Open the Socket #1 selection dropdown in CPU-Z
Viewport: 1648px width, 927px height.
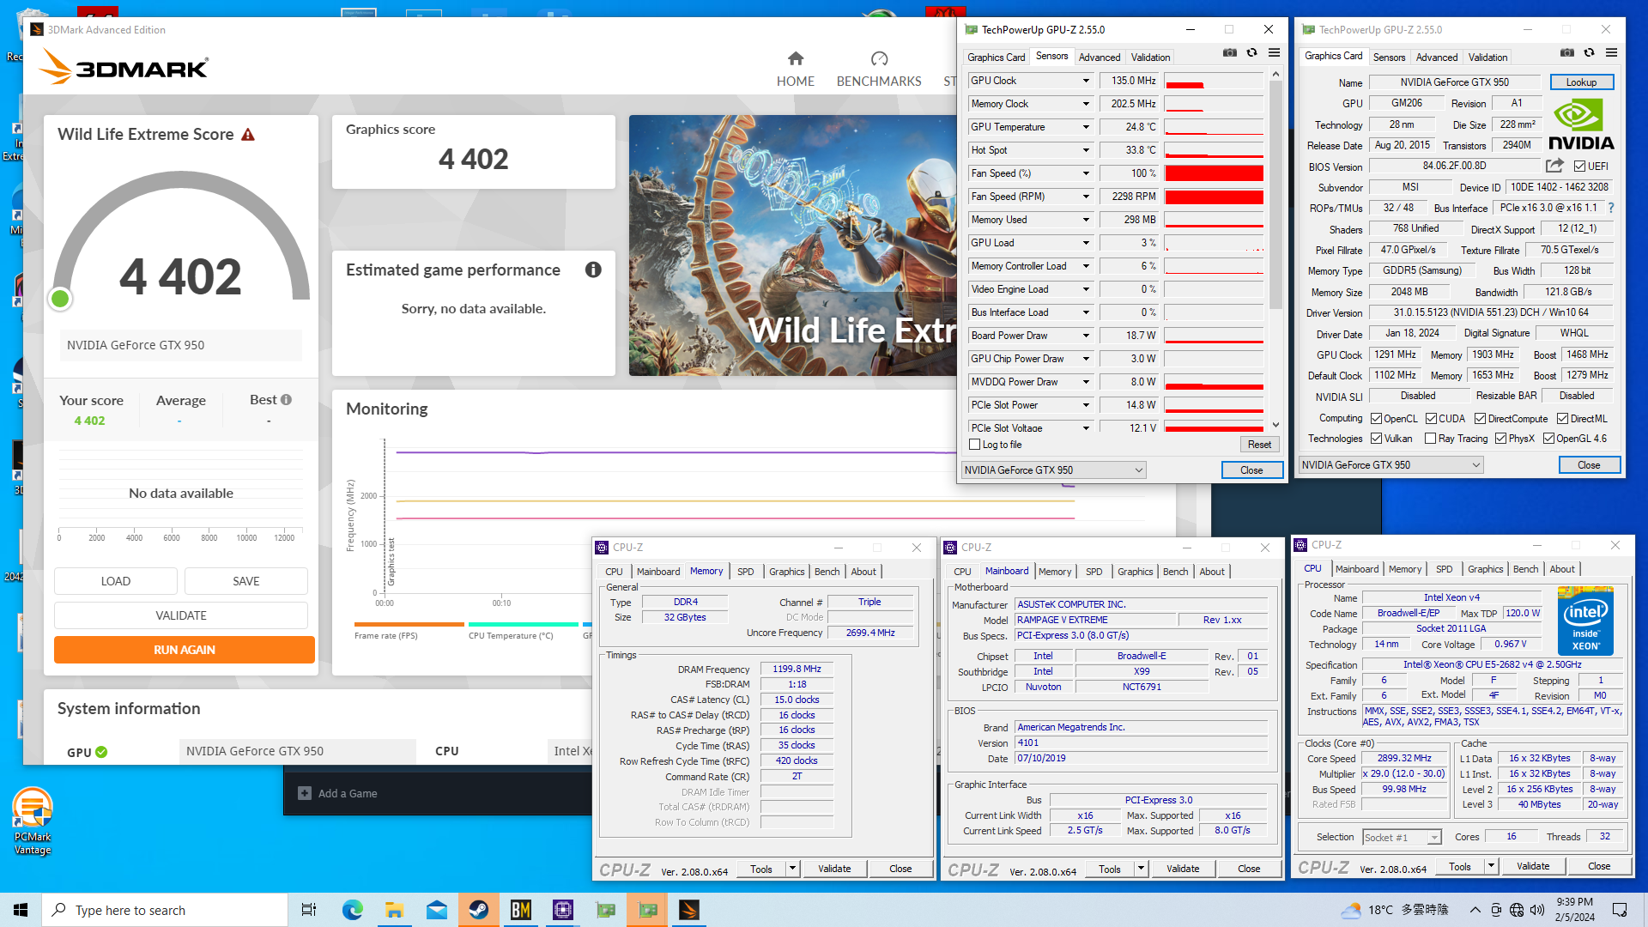[1402, 838]
